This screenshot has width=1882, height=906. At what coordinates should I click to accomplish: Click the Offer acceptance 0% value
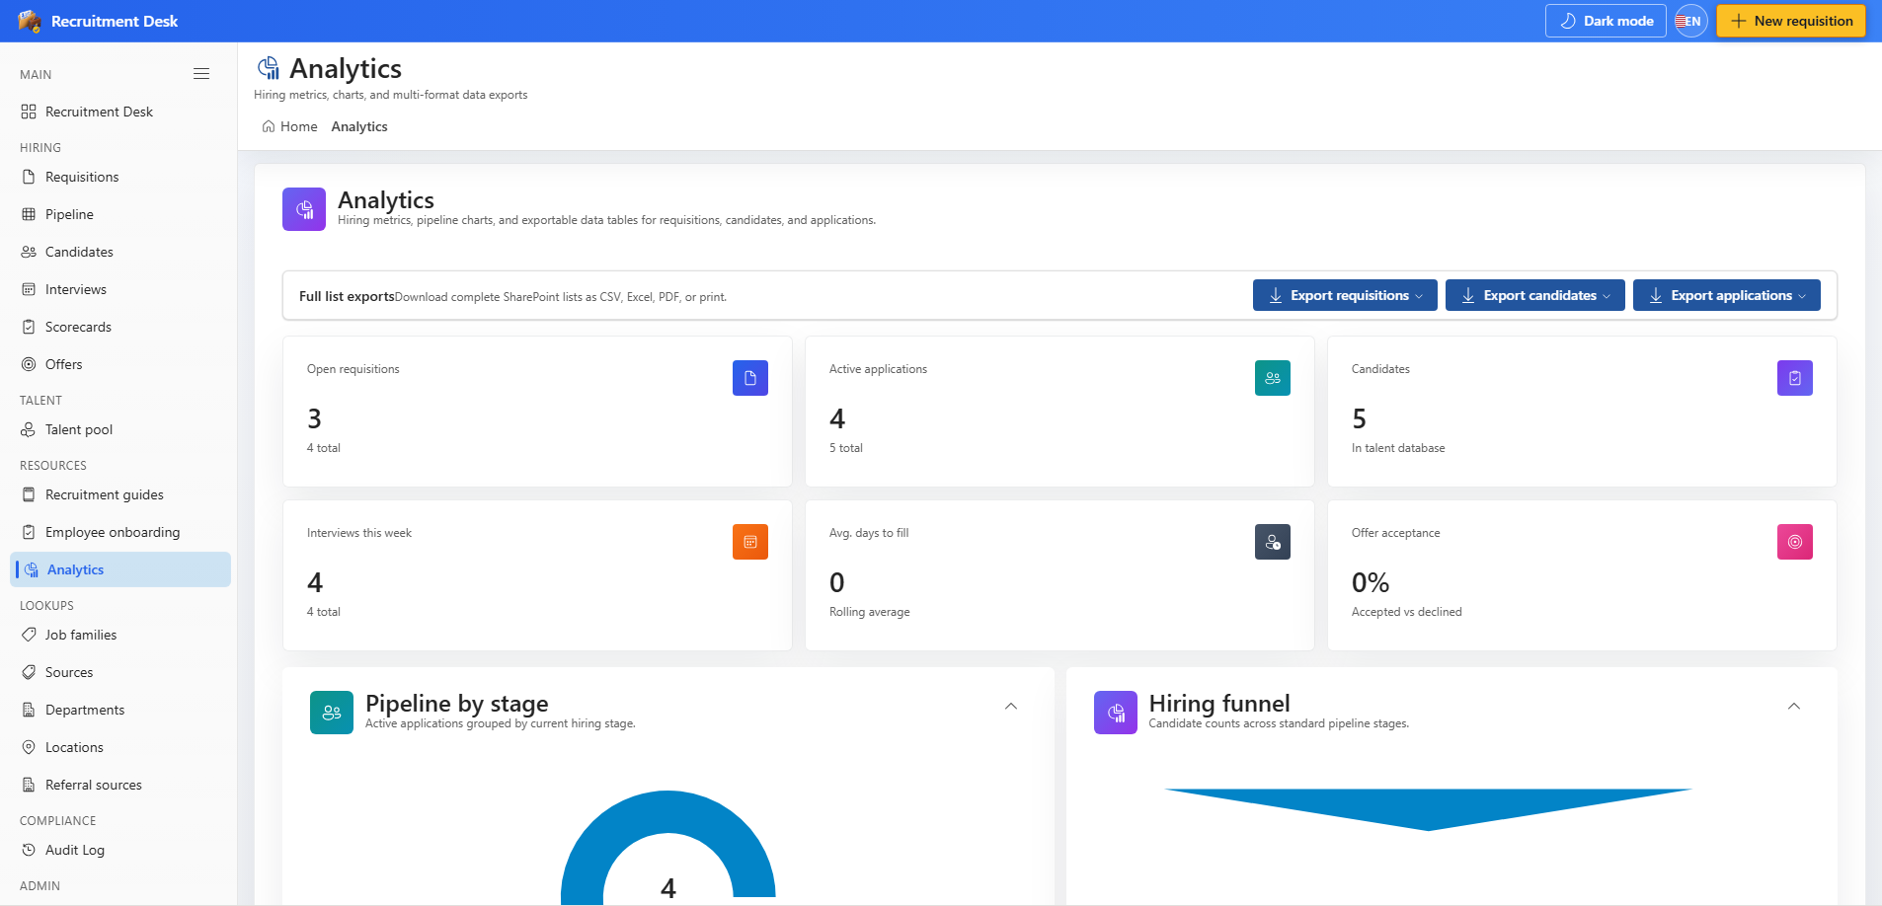click(1371, 582)
